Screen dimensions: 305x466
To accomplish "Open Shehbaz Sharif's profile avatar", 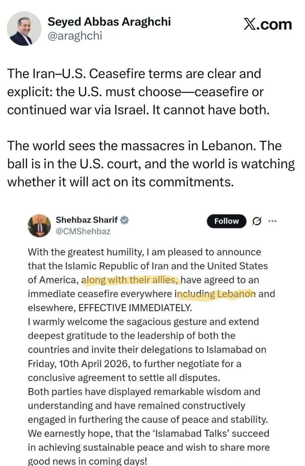I will pyautogui.click(x=39, y=225).
